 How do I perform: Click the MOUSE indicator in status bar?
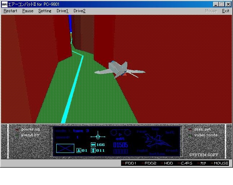tap(220, 163)
